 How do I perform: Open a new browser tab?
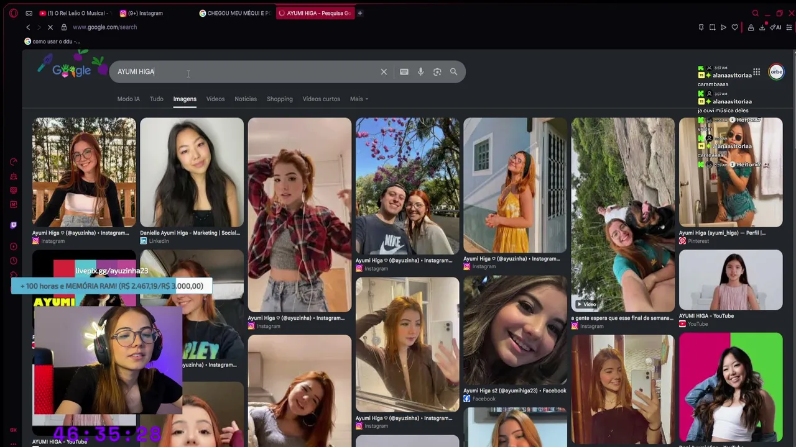point(359,13)
